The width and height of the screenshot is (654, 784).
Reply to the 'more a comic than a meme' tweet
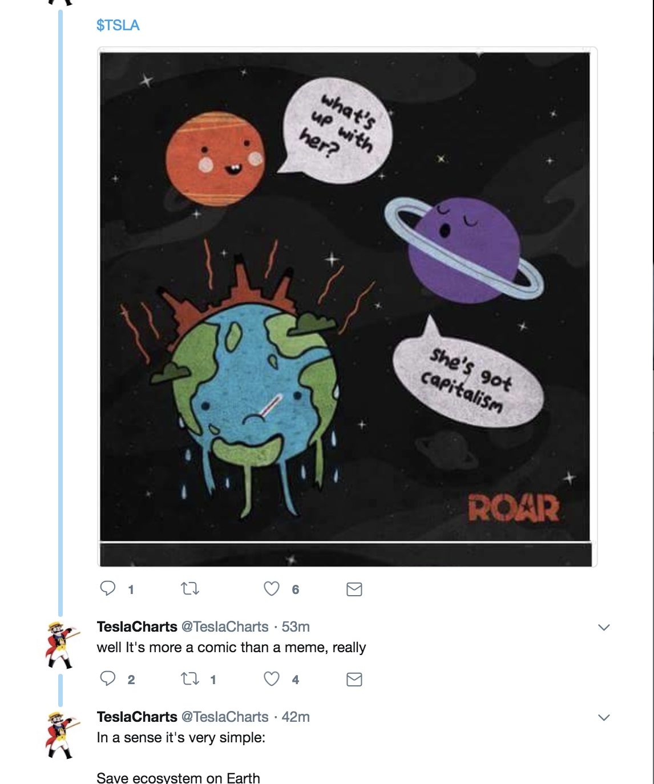(x=108, y=678)
